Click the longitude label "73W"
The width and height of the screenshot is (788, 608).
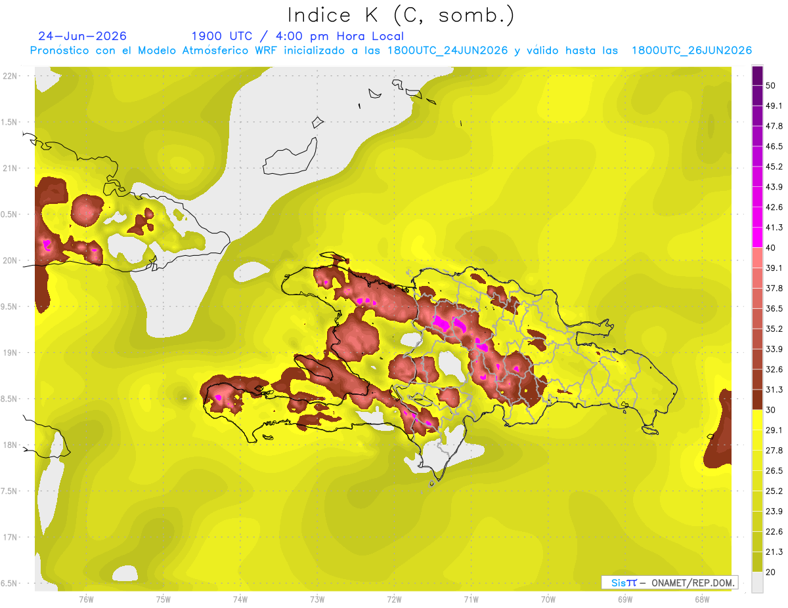317,599
